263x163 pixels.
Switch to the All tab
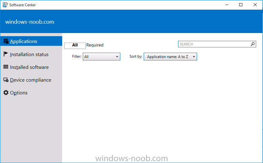click(75, 45)
